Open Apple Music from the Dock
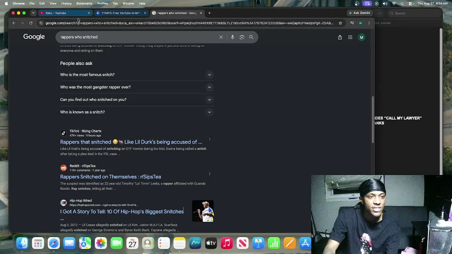 pos(227,243)
